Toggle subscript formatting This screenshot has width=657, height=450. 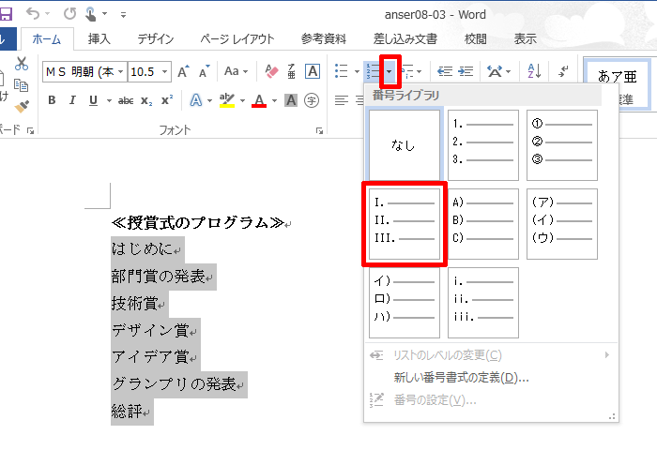point(146,101)
